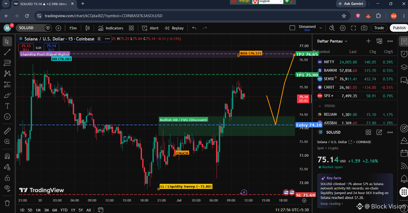Open watchlist advanced view icon
The width and height of the screenshot is (408, 213).
coord(379,41)
